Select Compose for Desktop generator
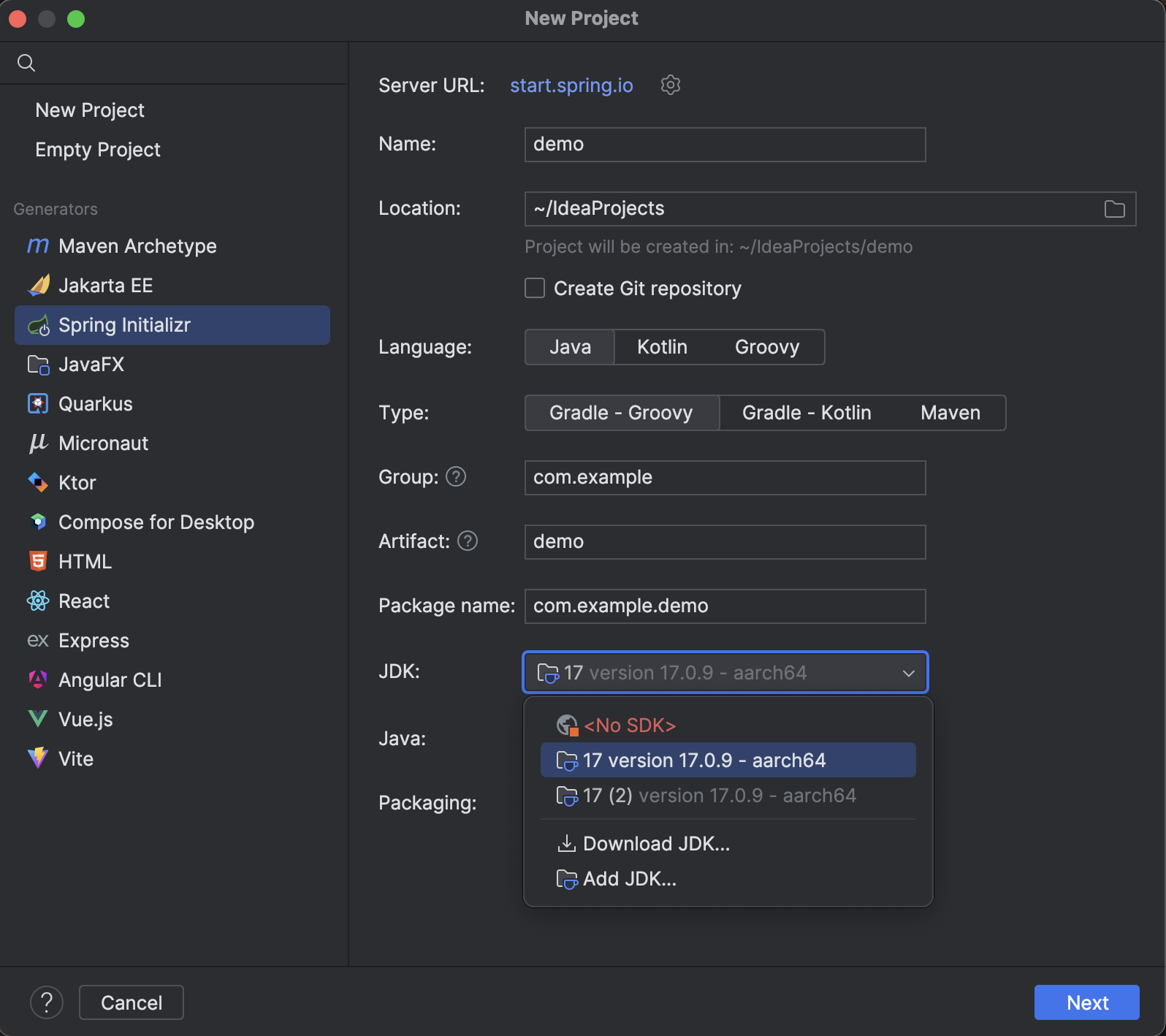 pyautogui.click(x=172, y=522)
